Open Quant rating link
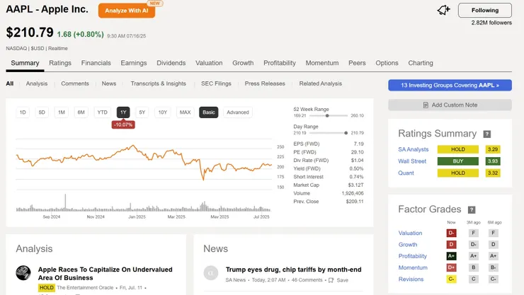The width and height of the screenshot is (524, 295). pyautogui.click(x=406, y=173)
